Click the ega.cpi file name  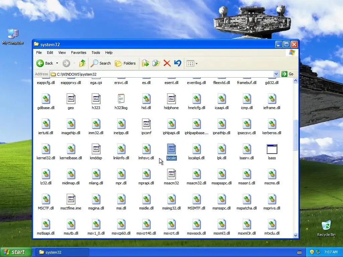click(96, 83)
